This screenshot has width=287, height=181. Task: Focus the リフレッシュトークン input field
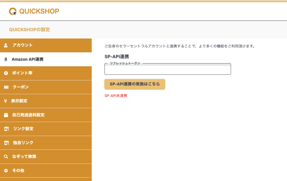pyautogui.click(x=167, y=70)
